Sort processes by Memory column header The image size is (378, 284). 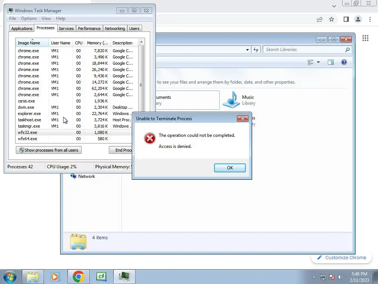97,43
